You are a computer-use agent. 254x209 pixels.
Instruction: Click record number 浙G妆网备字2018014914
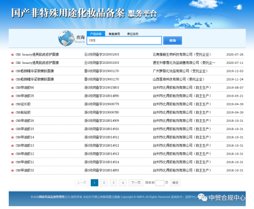pyautogui.click(x=101, y=162)
